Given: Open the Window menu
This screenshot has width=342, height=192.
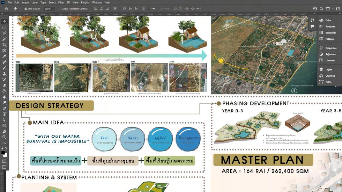Looking at the screenshot, I should [x=97, y=2].
